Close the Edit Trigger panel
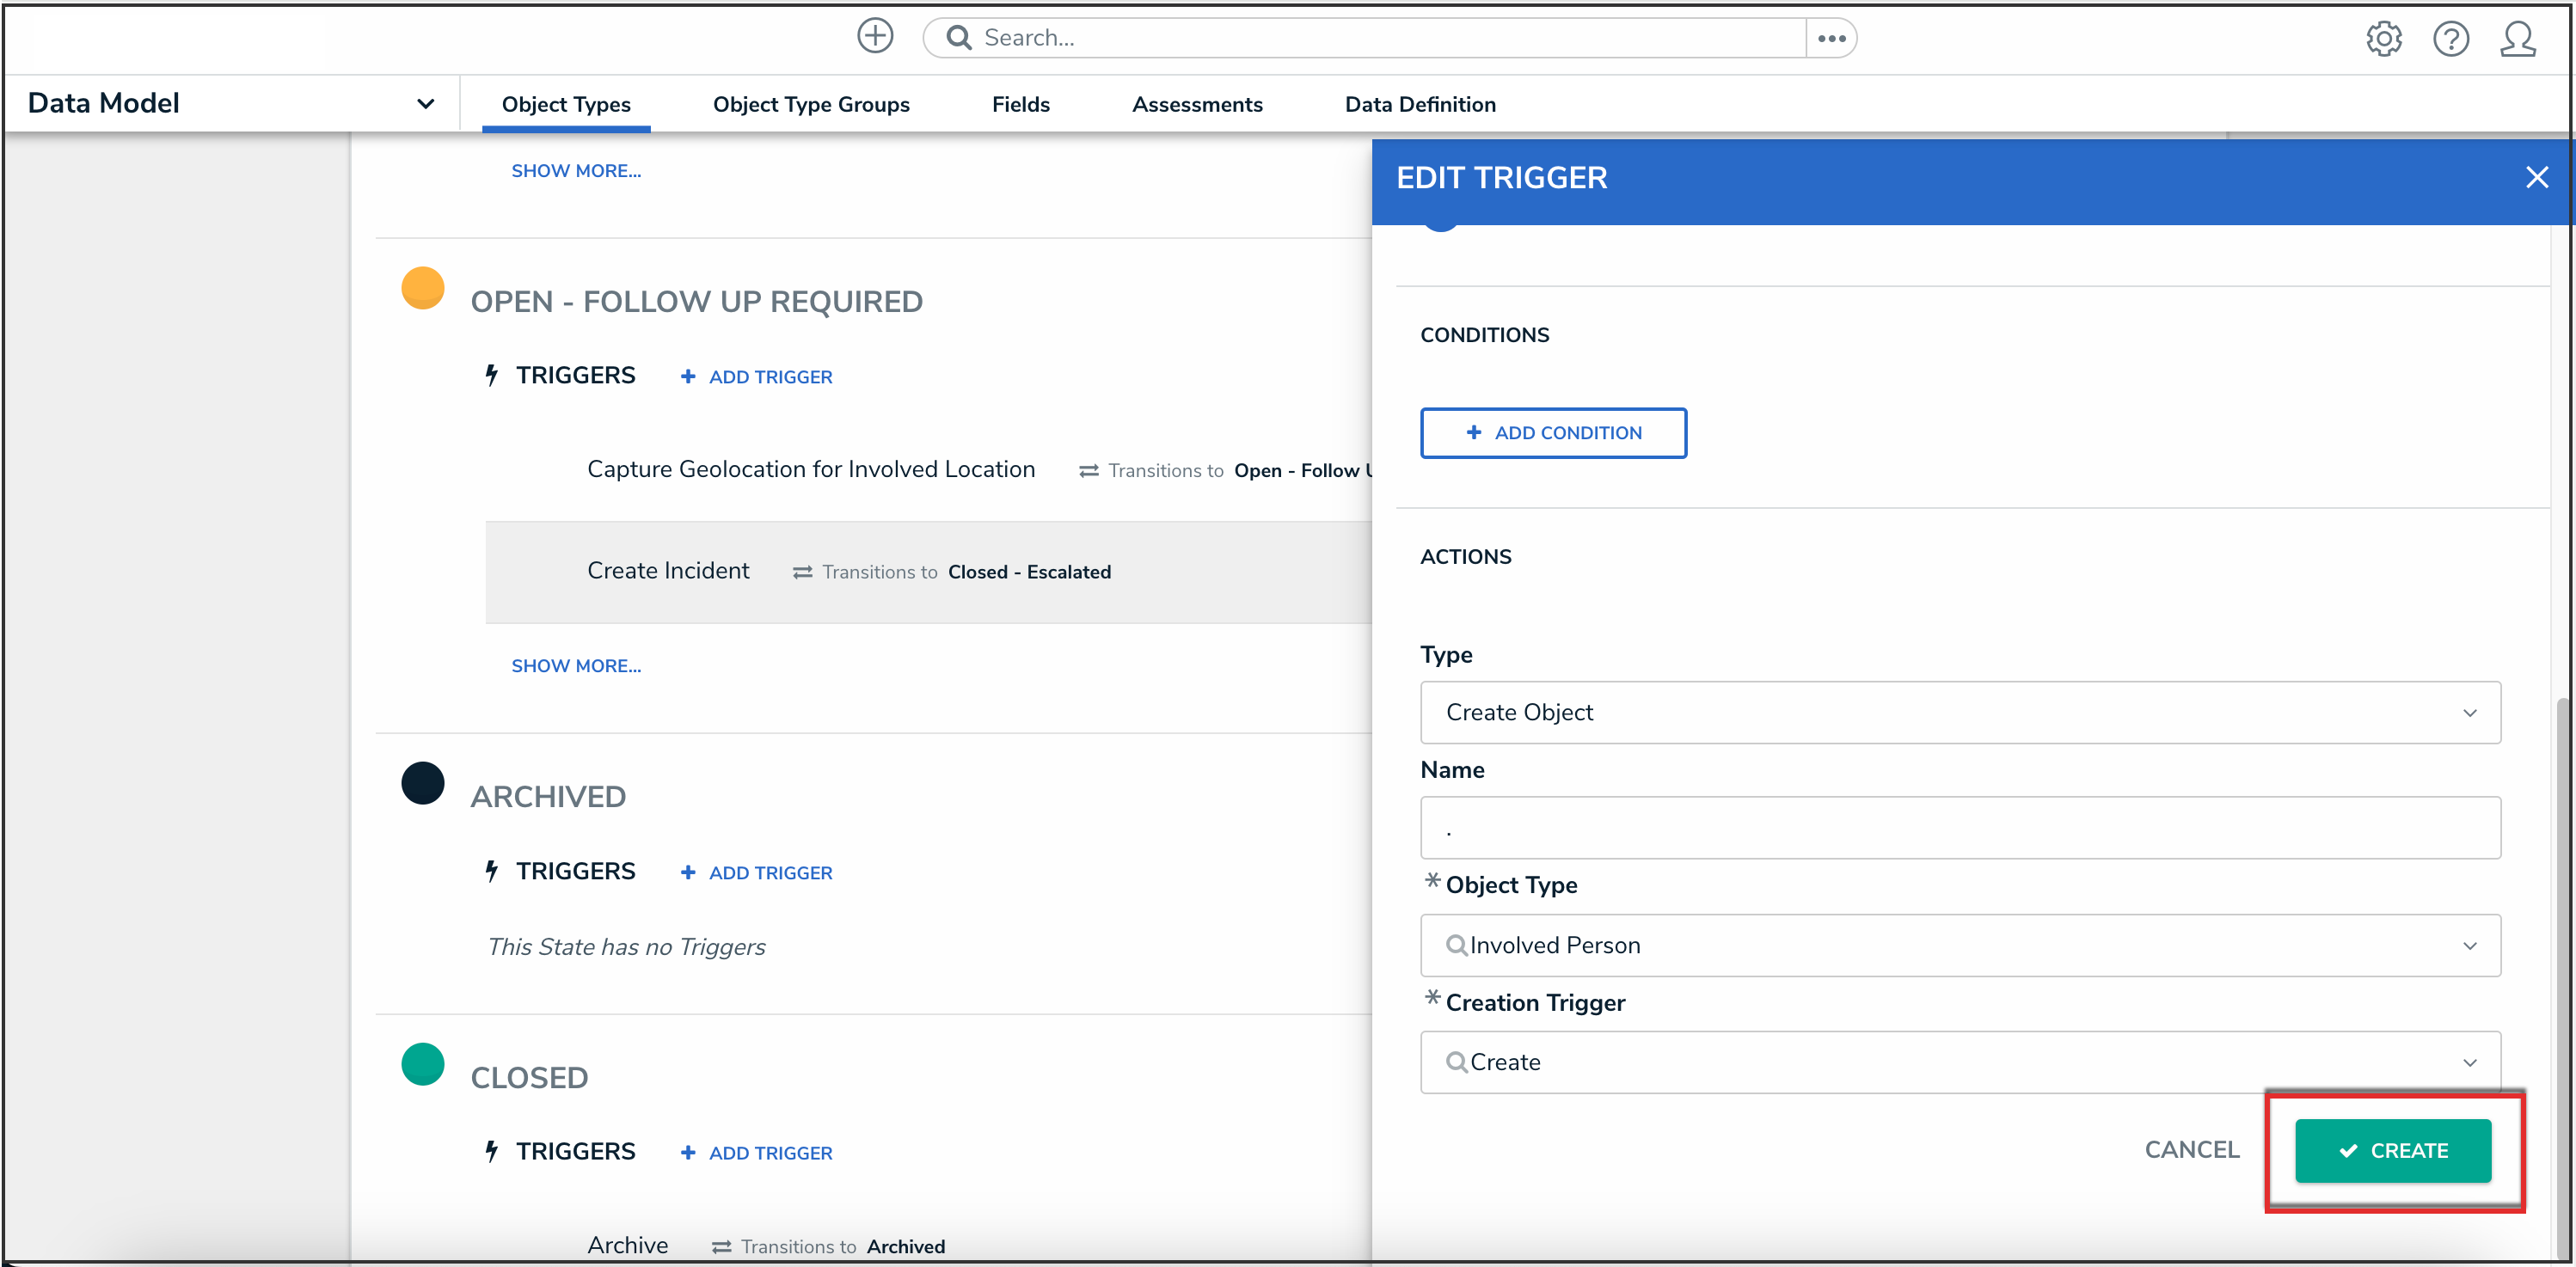The height and width of the screenshot is (1267, 2576). pos(2536,178)
